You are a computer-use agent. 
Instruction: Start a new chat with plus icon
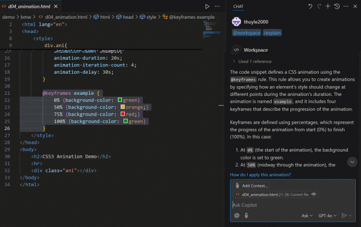tap(327, 6)
